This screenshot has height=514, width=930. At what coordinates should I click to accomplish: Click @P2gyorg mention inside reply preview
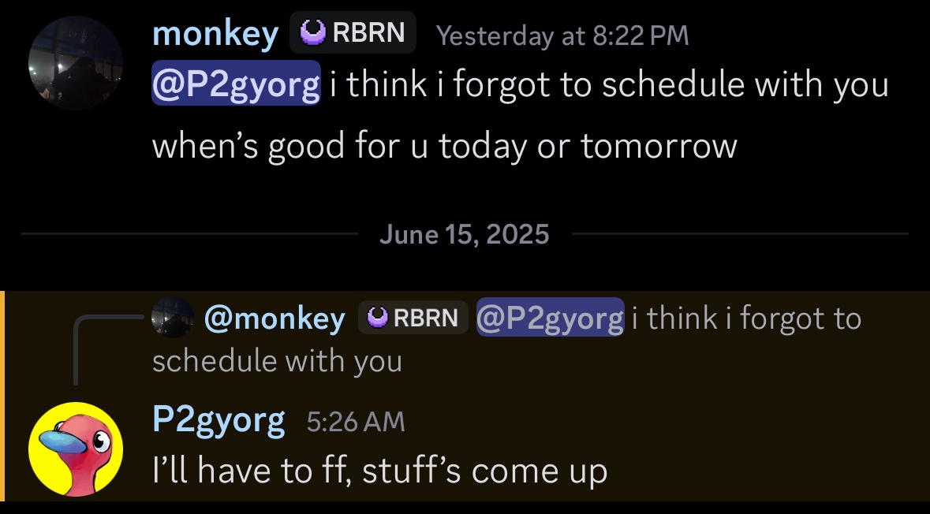[551, 318]
